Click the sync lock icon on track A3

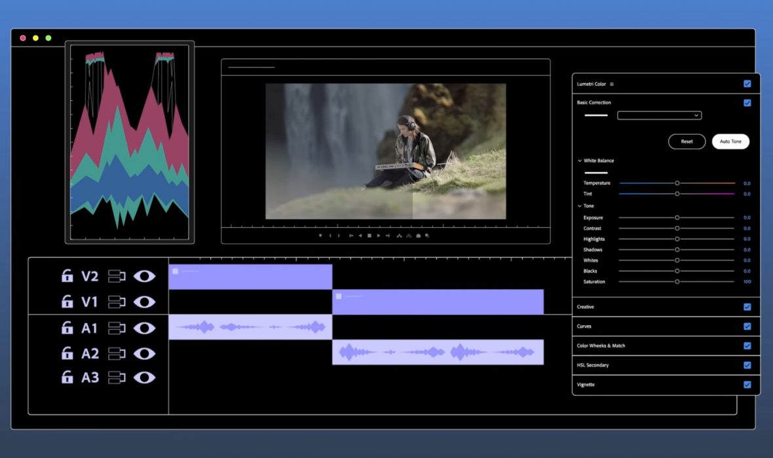[117, 378]
